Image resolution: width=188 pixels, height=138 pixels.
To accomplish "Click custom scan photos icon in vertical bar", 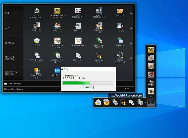I will click(151, 58).
